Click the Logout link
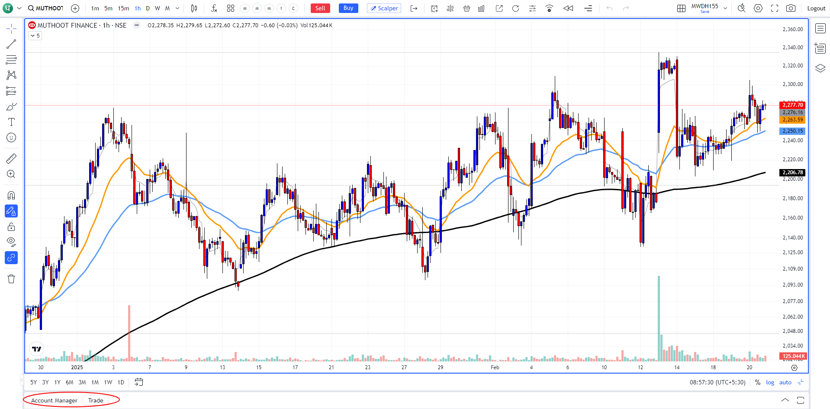 (x=816, y=8)
